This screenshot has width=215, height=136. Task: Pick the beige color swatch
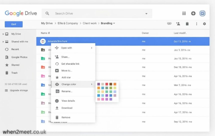(x=102, y=84)
